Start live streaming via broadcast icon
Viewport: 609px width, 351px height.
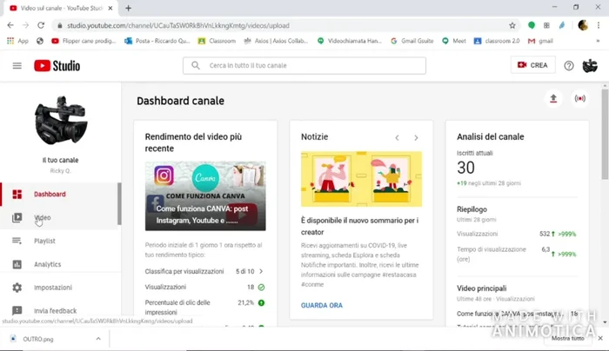tap(580, 98)
